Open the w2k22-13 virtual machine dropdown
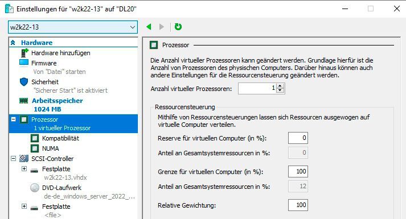This screenshot has height=219, width=406. (x=73, y=27)
